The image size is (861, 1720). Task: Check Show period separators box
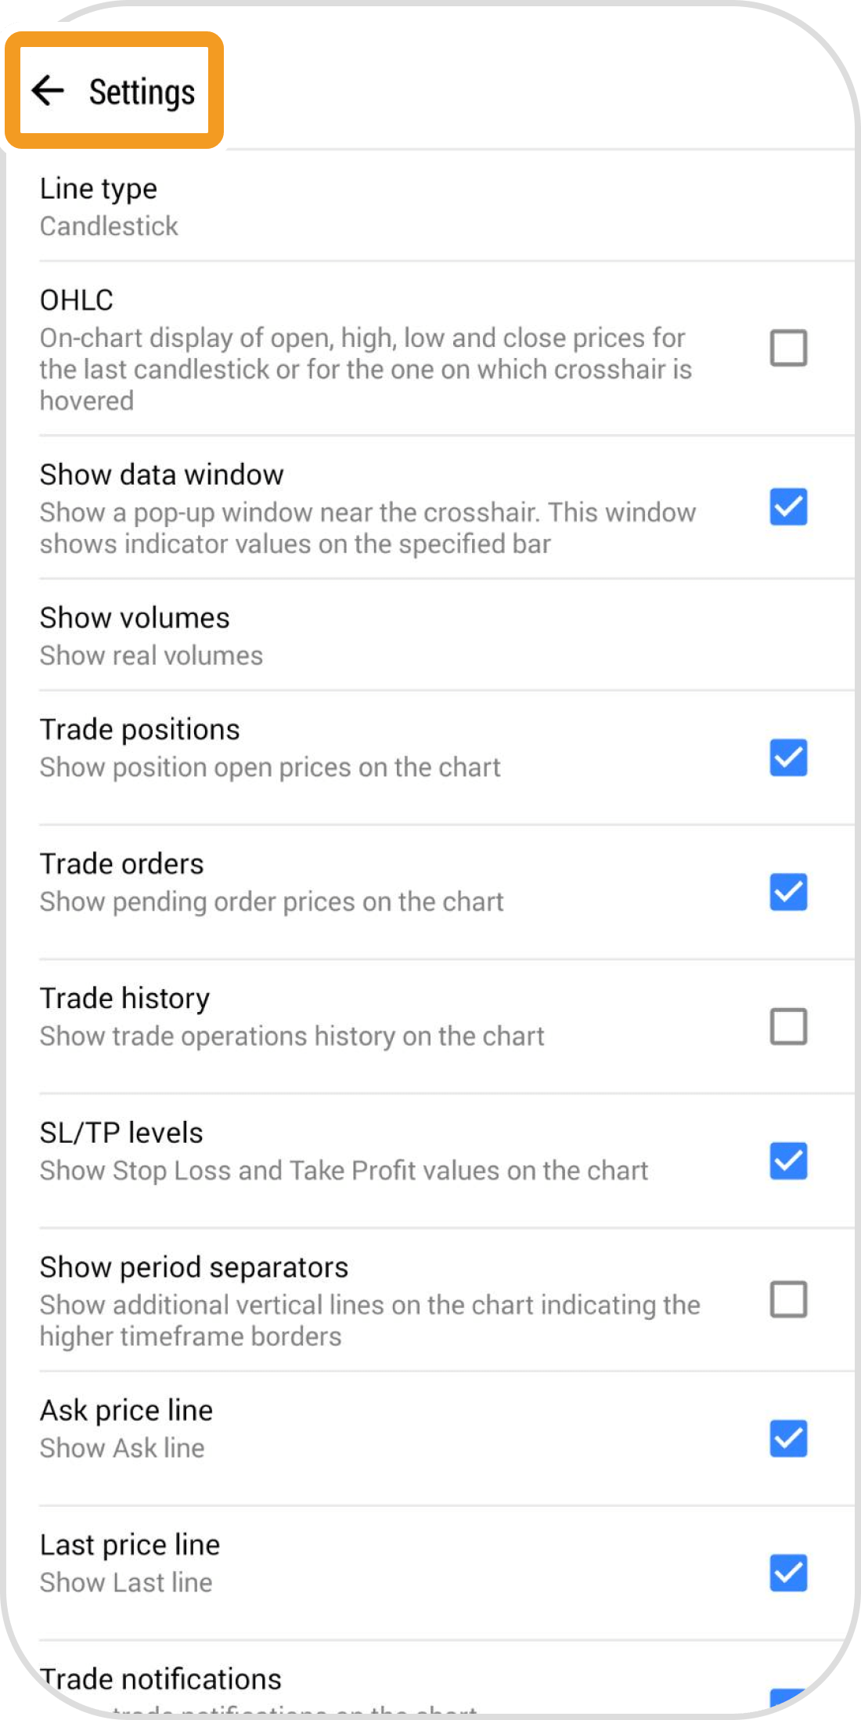(788, 1300)
